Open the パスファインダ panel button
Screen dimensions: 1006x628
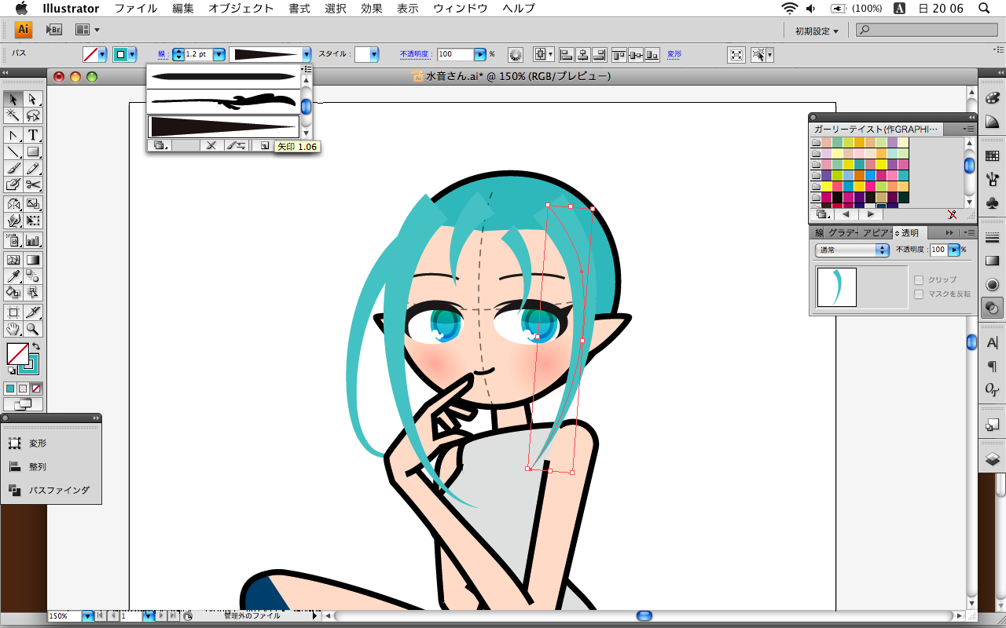tap(51, 490)
